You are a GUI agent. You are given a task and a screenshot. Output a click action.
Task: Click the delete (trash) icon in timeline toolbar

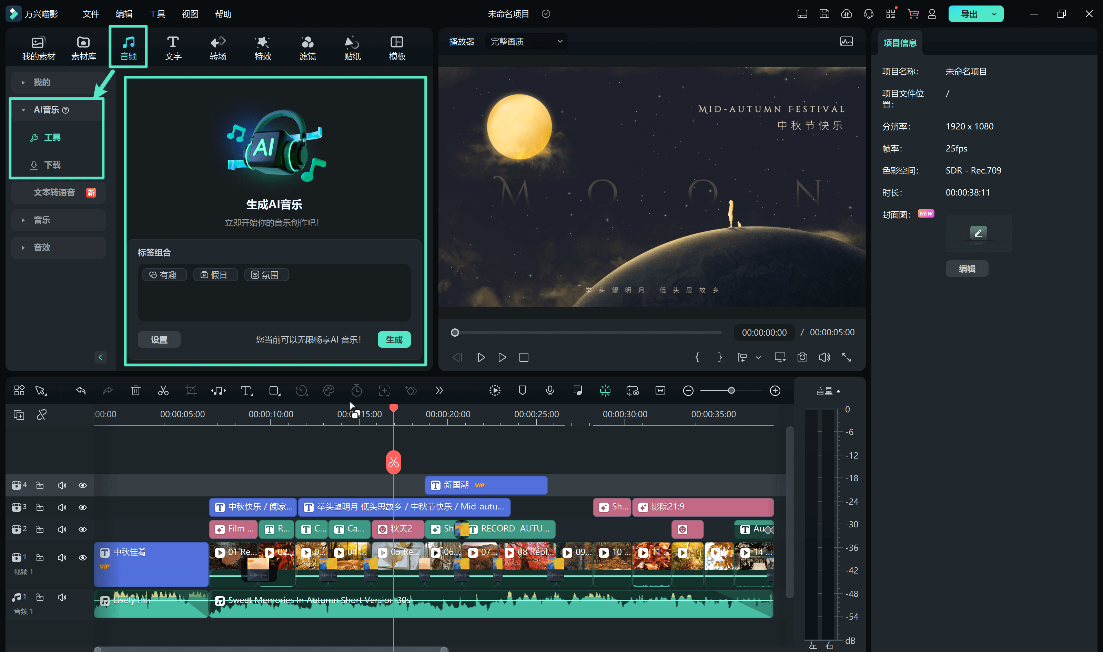pyautogui.click(x=135, y=390)
